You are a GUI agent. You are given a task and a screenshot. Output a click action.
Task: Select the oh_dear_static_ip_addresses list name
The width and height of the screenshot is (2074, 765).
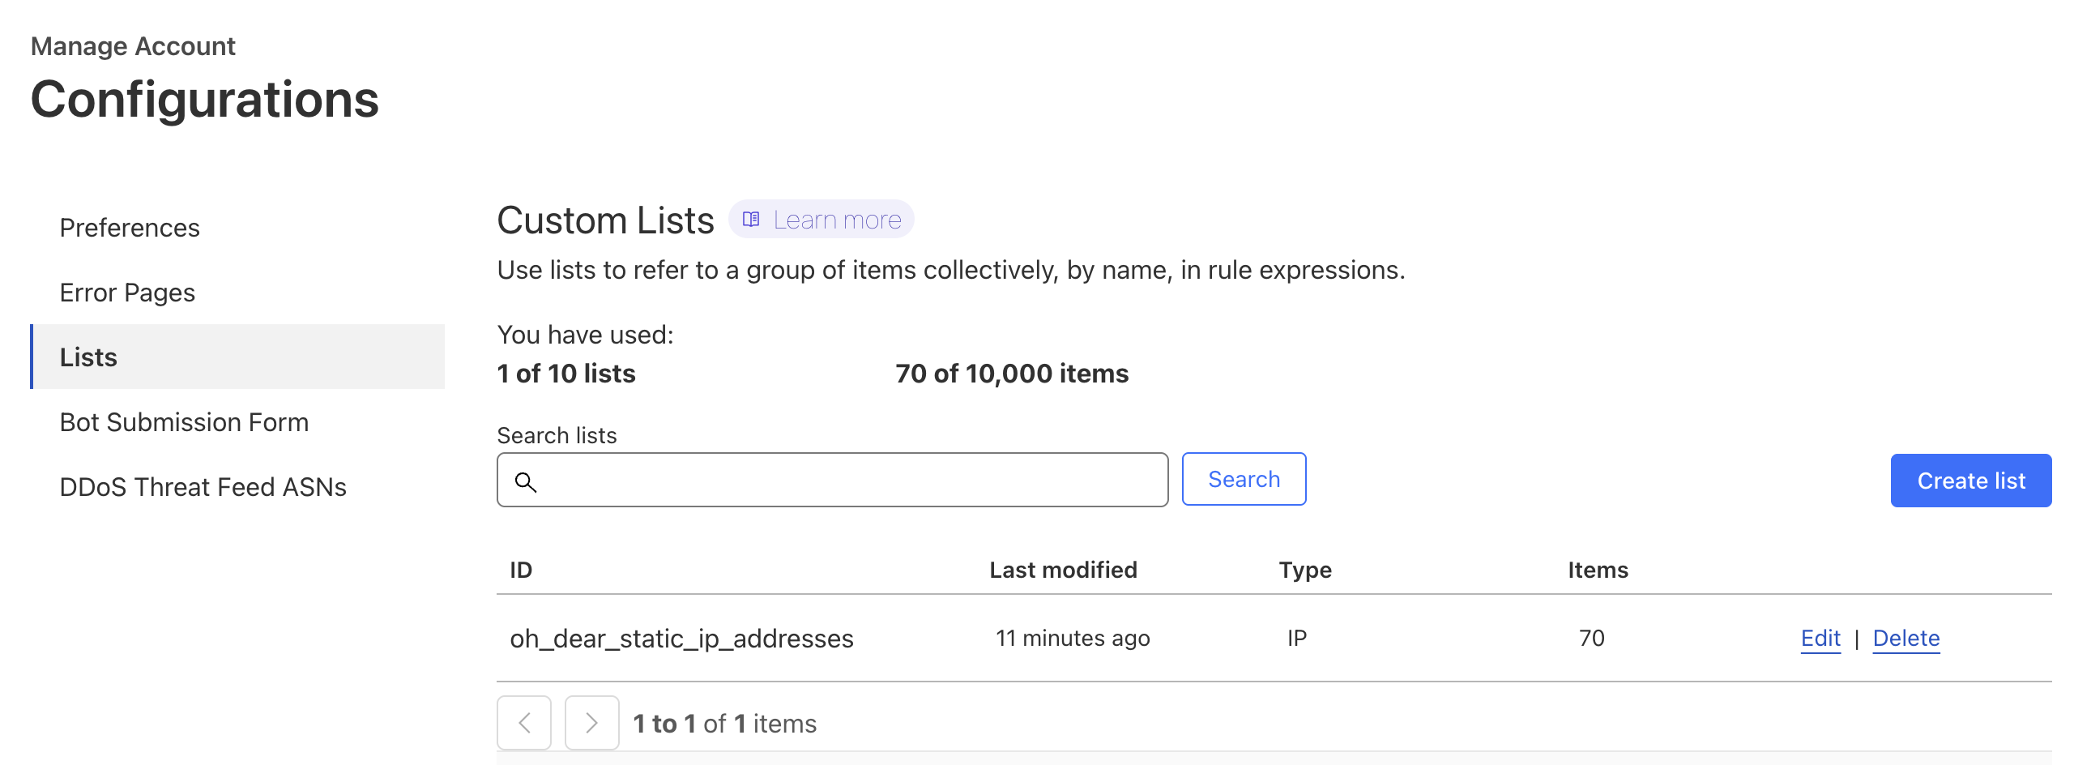coord(681,639)
